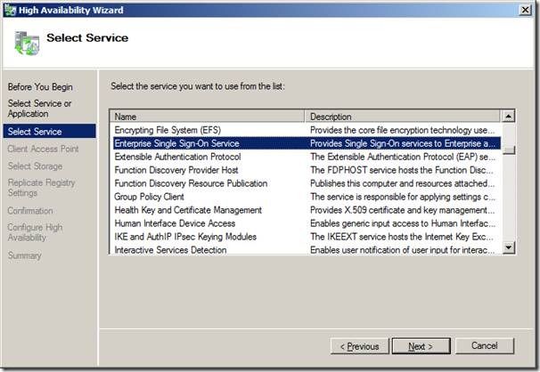The height and width of the screenshot is (372, 540).
Task: Select Human Interface Device Access service
Action: 307,223
